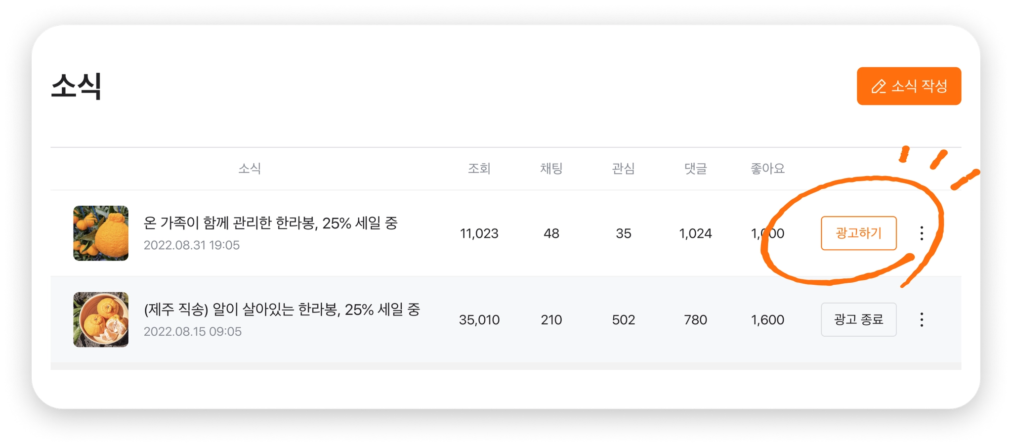Open post titled (제주 직송) 알이 살아있는 한라봉
This screenshot has width=1012, height=447.
pyautogui.click(x=282, y=310)
